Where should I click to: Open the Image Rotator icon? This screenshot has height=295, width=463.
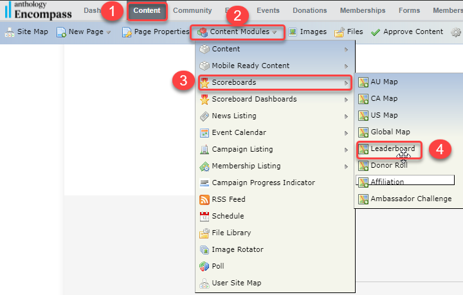point(204,249)
